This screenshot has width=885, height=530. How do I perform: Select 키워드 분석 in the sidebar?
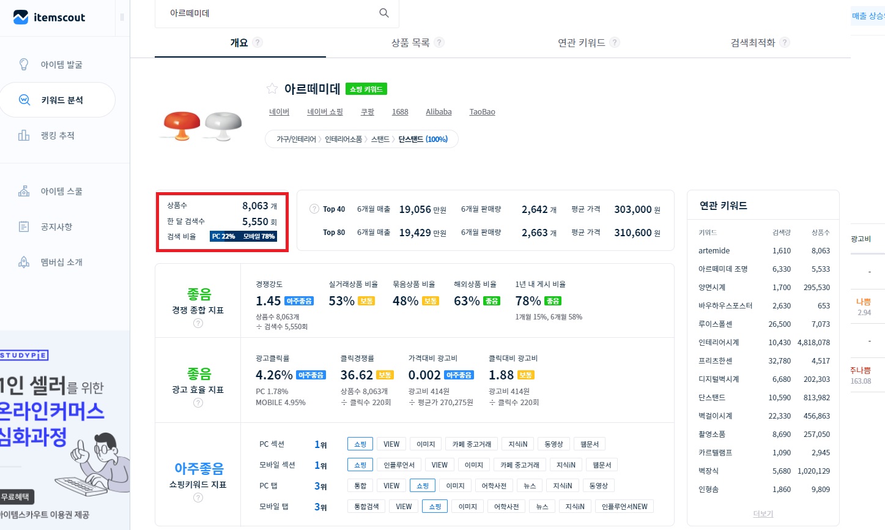pyautogui.click(x=57, y=100)
